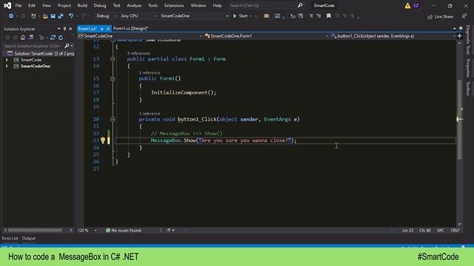
Task: Click the Solution Explorer pin icon
Action: pos(64,29)
